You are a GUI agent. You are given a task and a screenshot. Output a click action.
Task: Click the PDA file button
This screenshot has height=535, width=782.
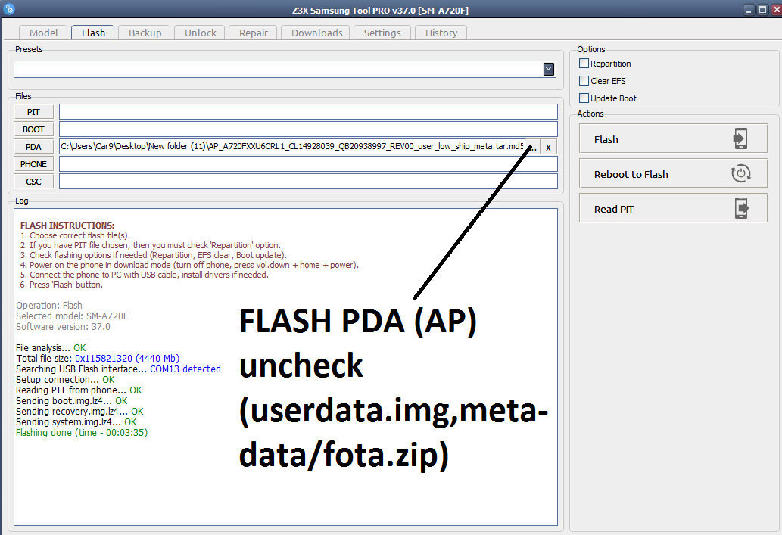coord(33,147)
